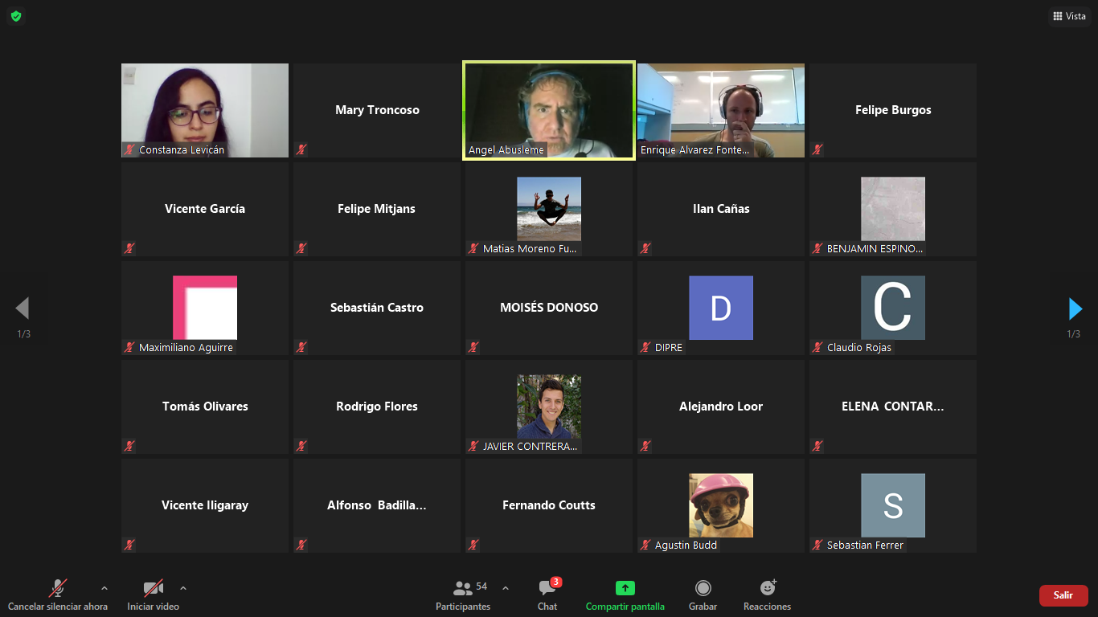Click JAVIER CONTRERA profile photo
Image resolution: width=1098 pixels, height=617 pixels.
pyautogui.click(x=549, y=407)
